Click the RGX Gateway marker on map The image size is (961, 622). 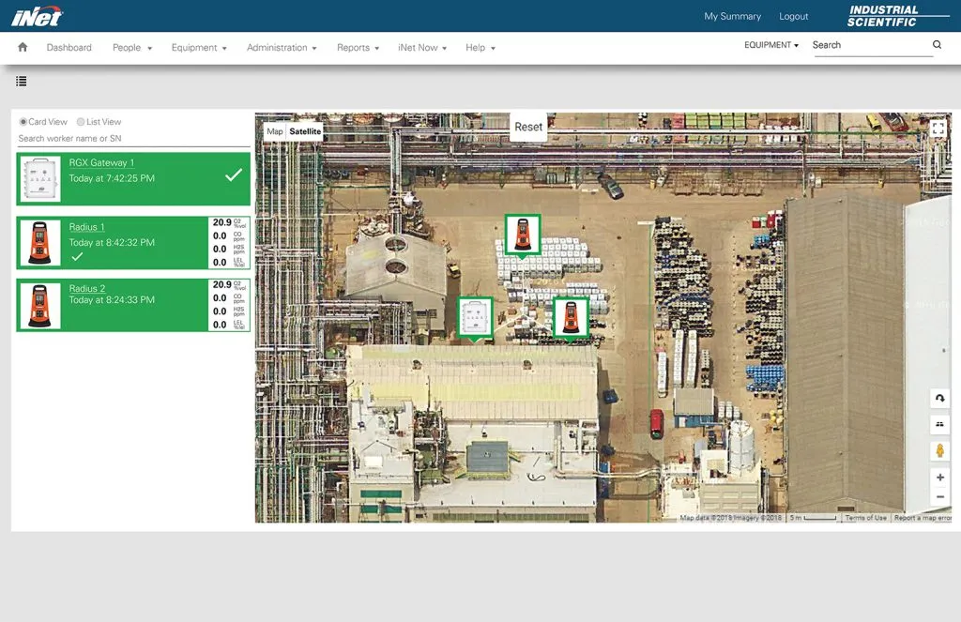click(475, 318)
